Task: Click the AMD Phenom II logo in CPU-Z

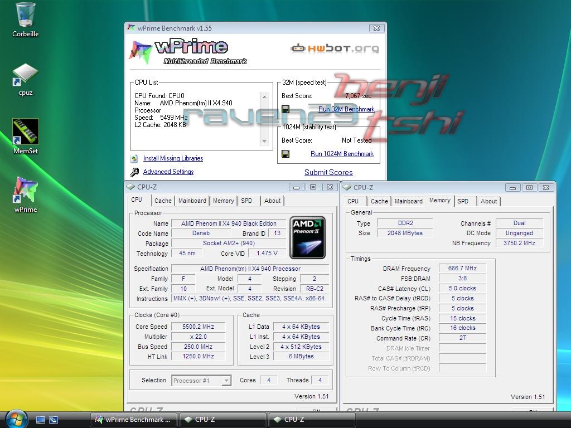Action: [307, 237]
